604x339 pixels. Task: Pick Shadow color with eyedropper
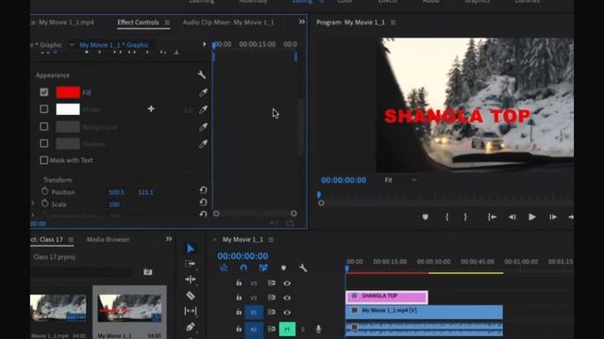[203, 144]
